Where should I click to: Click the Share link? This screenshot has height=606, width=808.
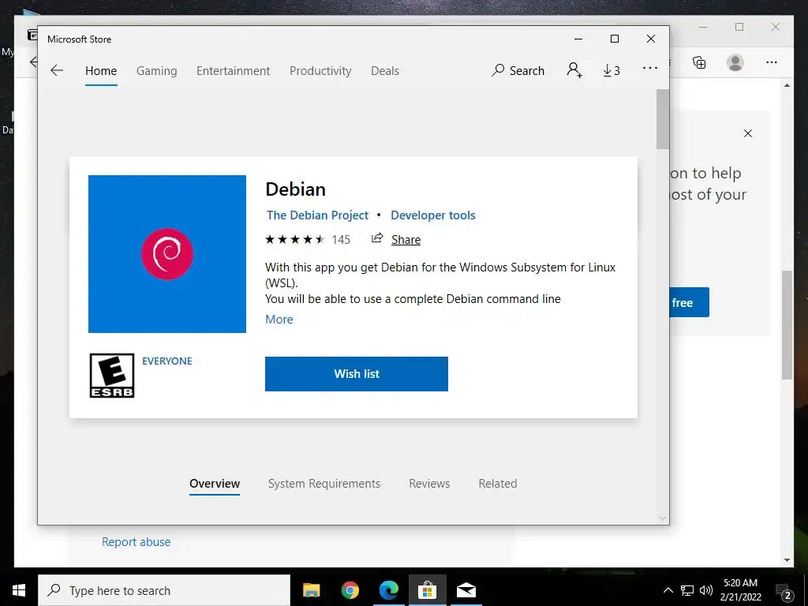[406, 239]
